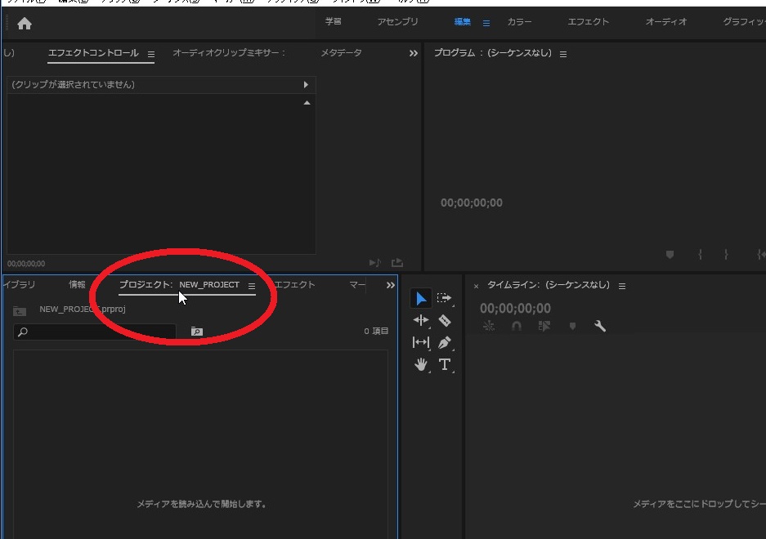This screenshot has width=766, height=539.
Task: Switch to the カラー workspace tab
Action: 519,22
